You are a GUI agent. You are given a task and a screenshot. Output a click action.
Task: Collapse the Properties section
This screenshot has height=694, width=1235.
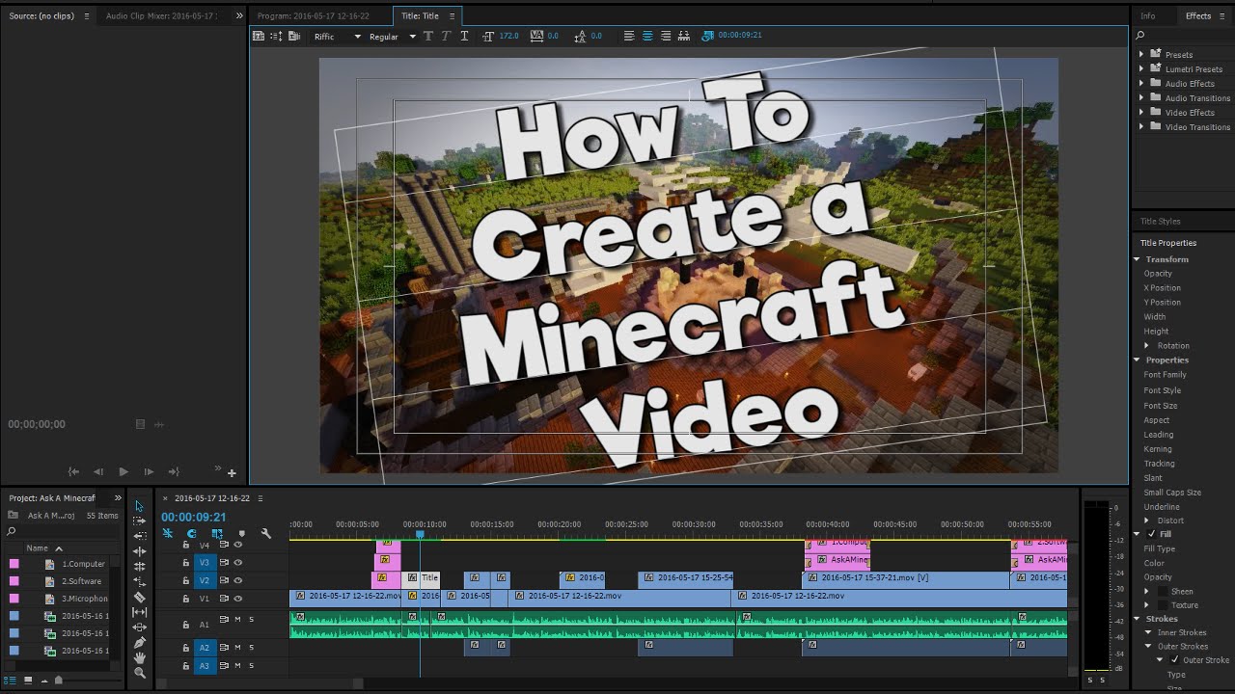click(1137, 360)
